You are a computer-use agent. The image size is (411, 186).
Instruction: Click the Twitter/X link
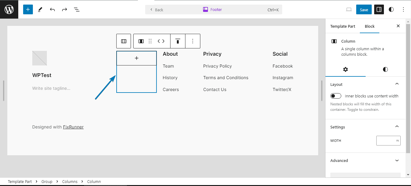tap(282, 89)
